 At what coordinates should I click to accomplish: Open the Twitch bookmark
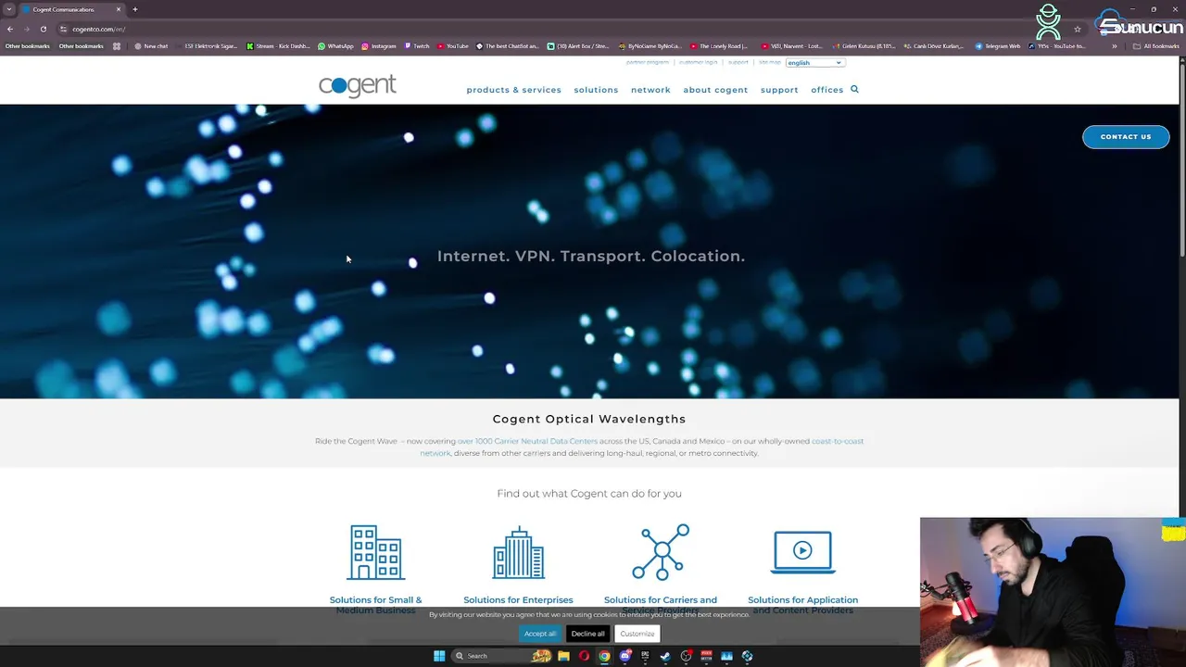click(x=417, y=46)
